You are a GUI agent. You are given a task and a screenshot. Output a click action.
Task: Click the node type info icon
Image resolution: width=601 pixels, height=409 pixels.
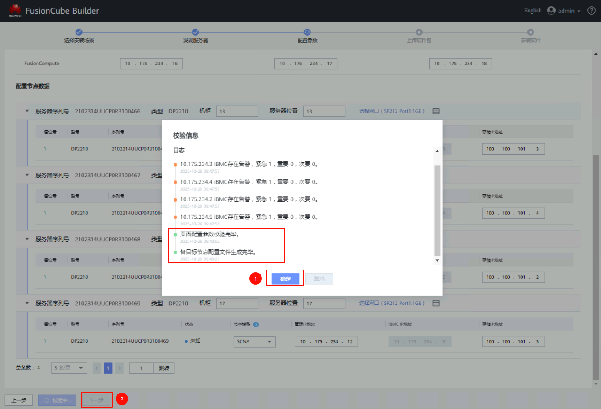click(256, 324)
